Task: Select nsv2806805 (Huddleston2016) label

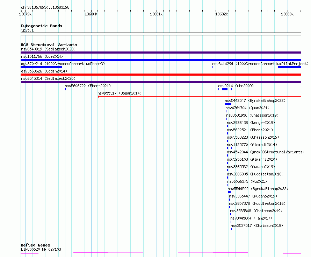Action: pos(255,174)
